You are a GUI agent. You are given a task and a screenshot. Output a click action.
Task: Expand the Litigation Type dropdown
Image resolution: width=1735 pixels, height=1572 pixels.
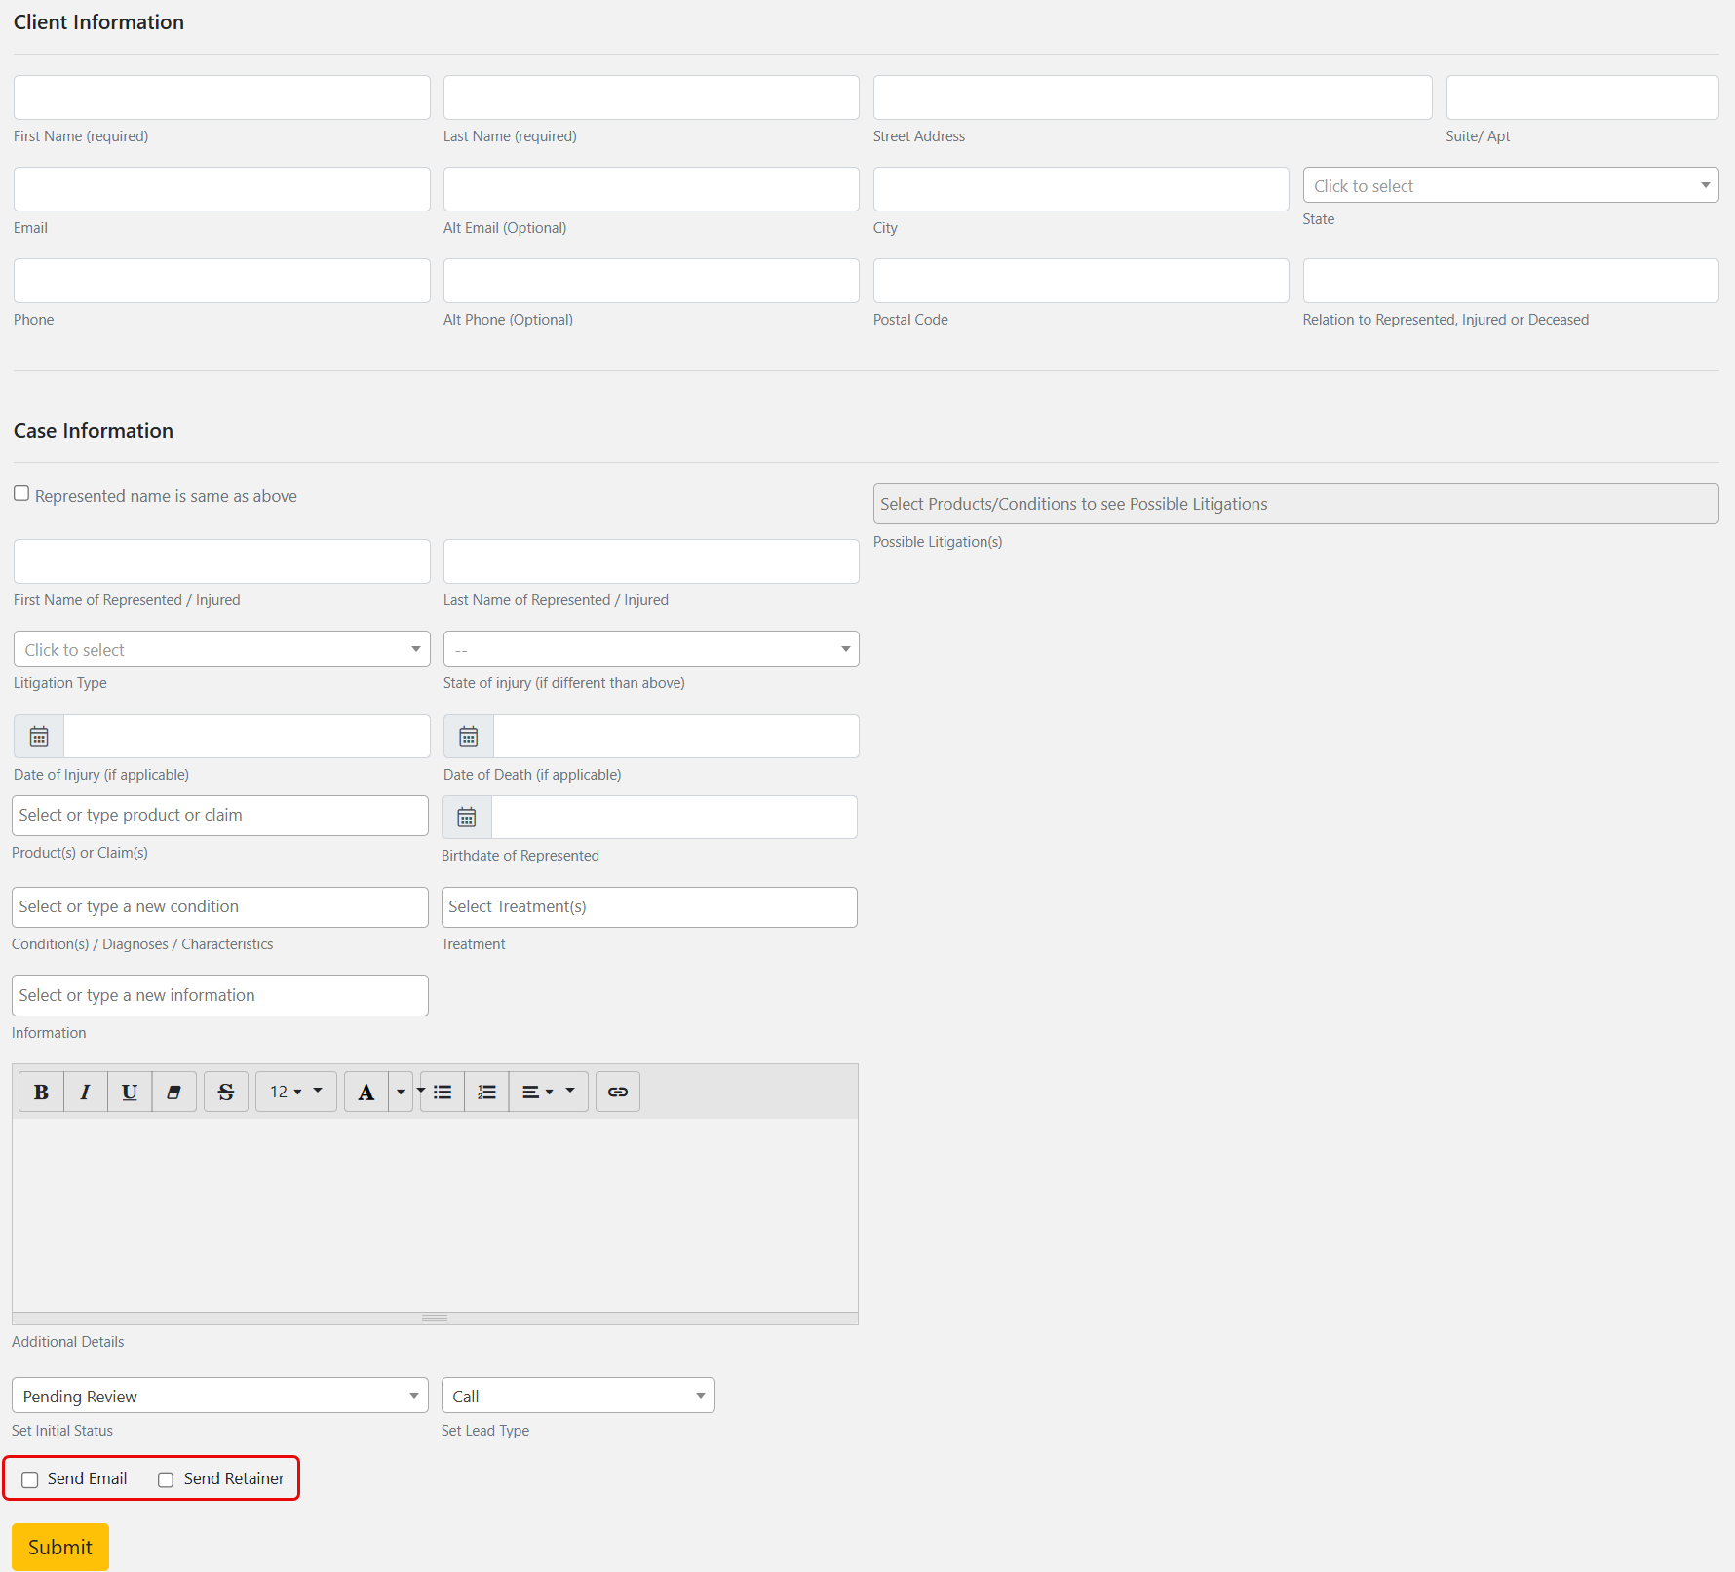coord(221,649)
